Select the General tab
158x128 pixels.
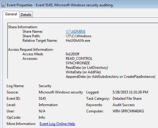click(x=11, y=14)
